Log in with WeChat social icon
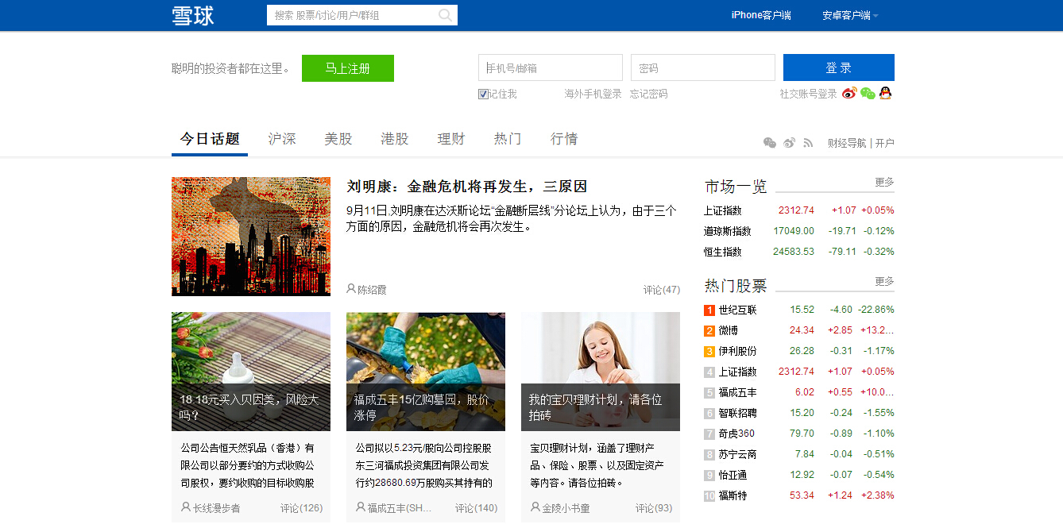This screenshot has height=528, width=1063. [x=868, y=94]
